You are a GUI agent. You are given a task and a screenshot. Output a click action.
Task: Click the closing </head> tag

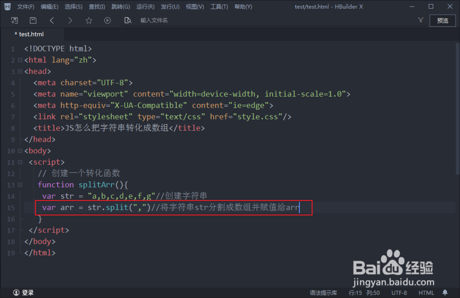pyautogui.click(x=40, y=139)
